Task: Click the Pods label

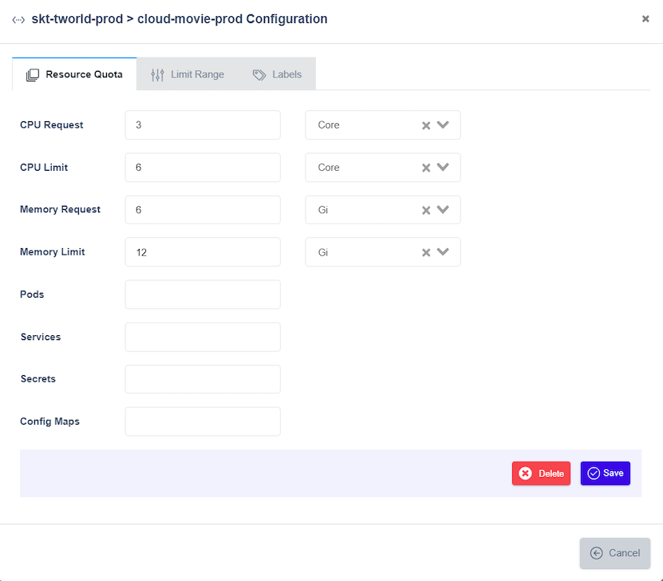Action: coord(32,294)
